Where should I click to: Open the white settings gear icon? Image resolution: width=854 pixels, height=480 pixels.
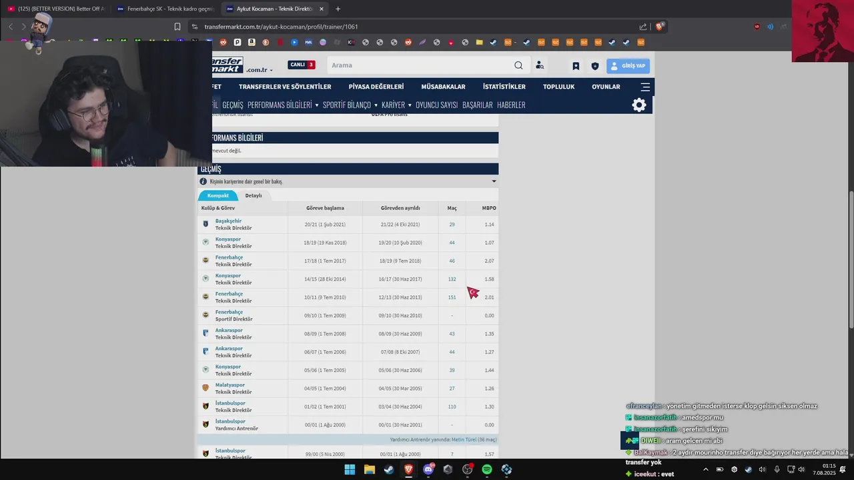[639, 105]
